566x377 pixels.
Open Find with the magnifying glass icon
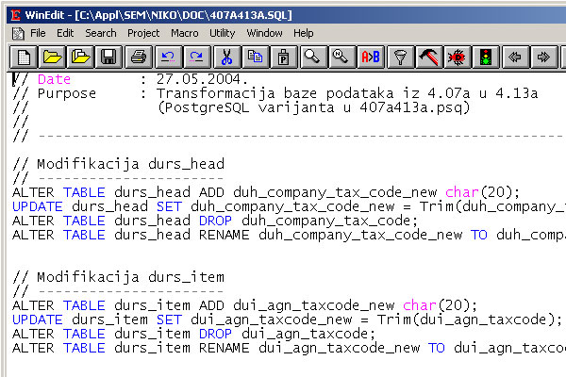[312, 57]
